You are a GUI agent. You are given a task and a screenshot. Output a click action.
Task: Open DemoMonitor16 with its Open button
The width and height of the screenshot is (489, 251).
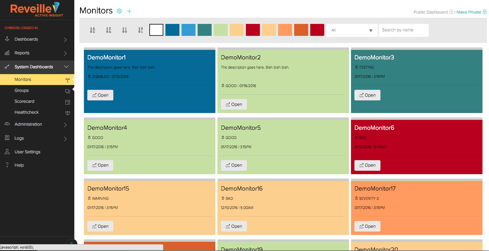234,226
